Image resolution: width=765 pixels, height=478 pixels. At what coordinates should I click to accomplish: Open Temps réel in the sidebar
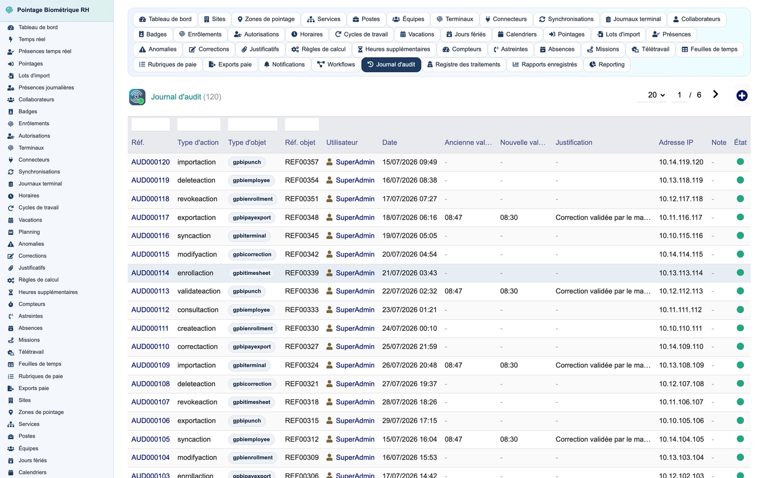click(x=32, y=39)
